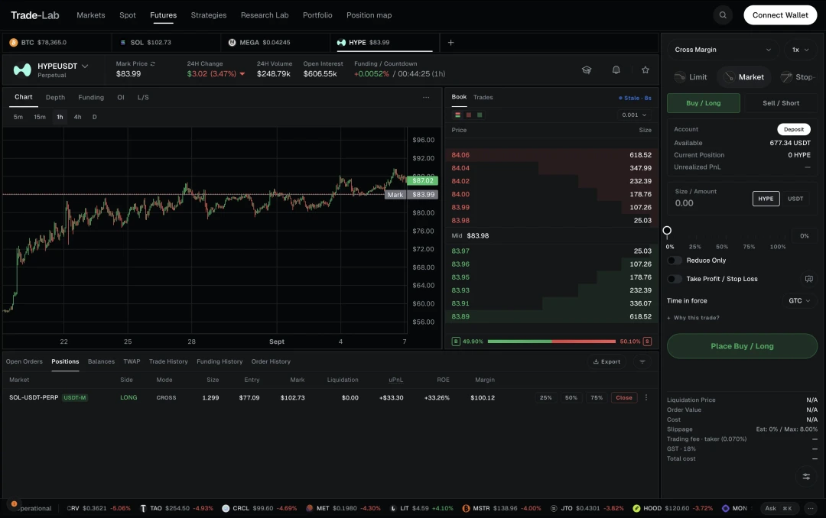The image size is (826, 518).
Task: Switch to the Depth chart tab
Action: [55, 97]
